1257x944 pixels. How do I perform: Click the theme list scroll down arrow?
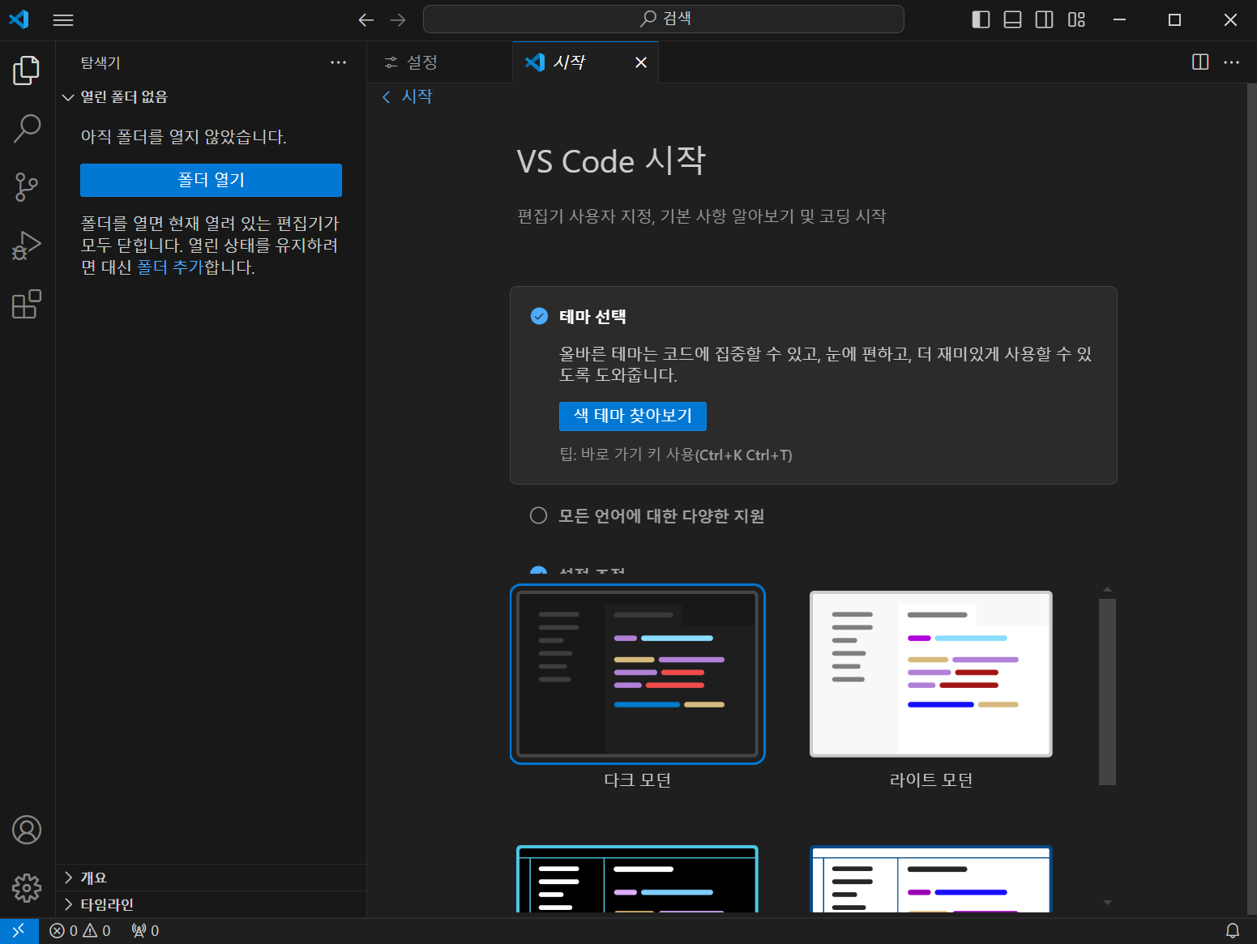(1107, 902)
